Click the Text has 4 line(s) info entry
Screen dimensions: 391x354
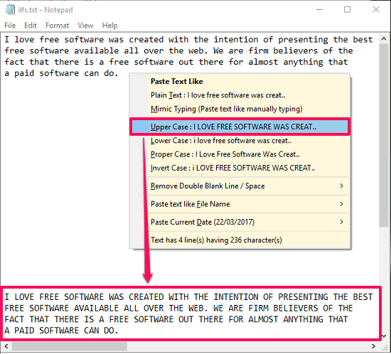click(249, 240)
